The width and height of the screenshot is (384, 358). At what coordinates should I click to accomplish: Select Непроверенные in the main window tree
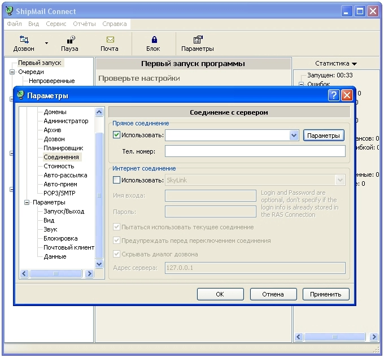pyautogui.click(x=52, y=81)
